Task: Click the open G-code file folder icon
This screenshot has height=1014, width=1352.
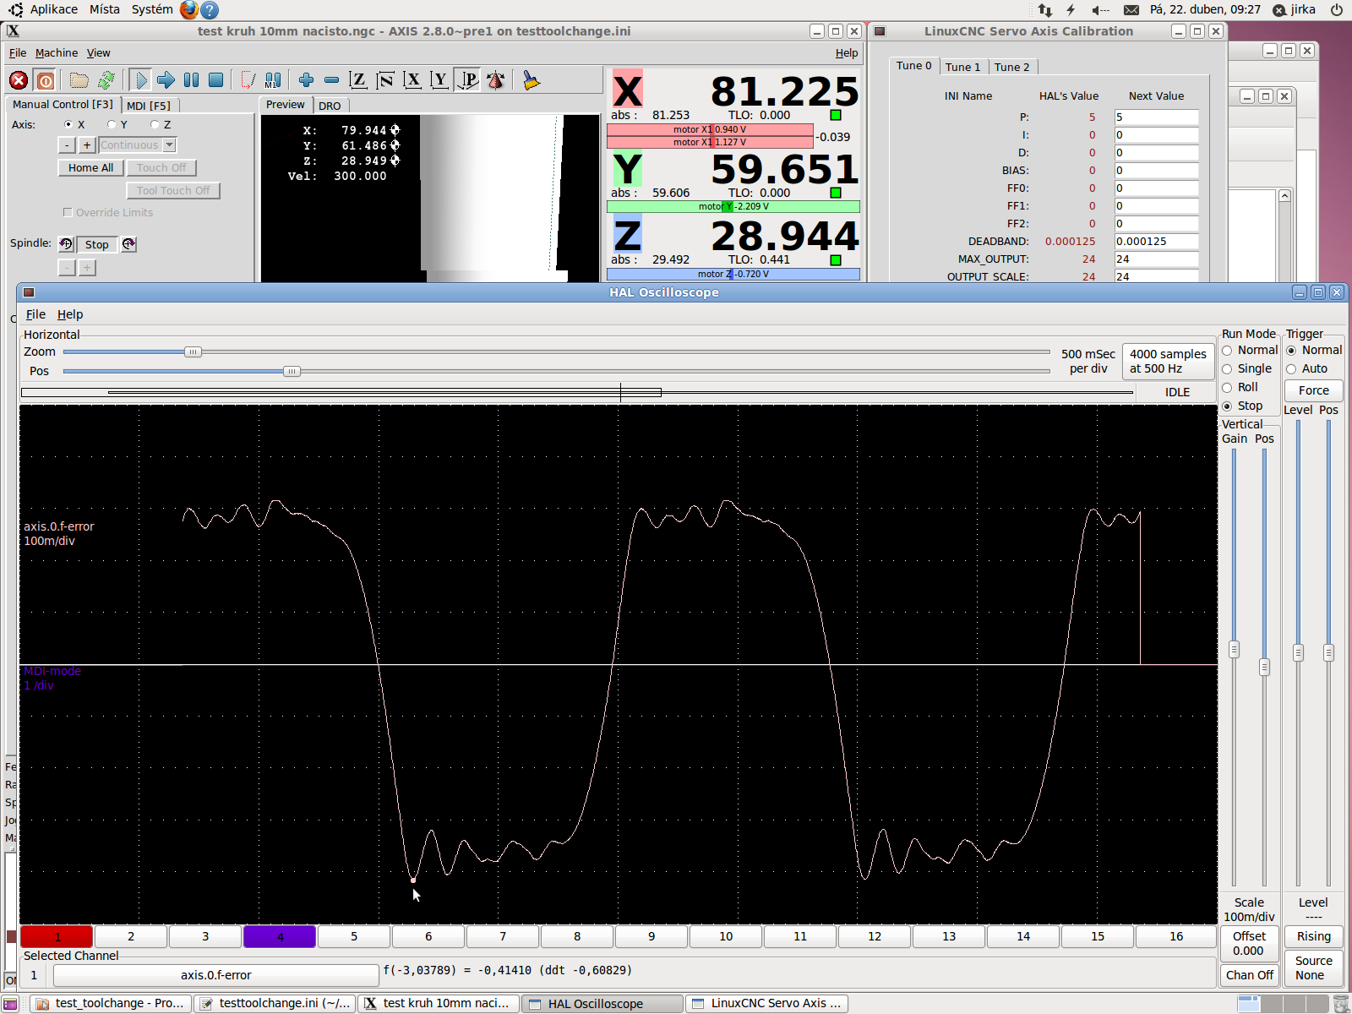Action: click(79, 80)
